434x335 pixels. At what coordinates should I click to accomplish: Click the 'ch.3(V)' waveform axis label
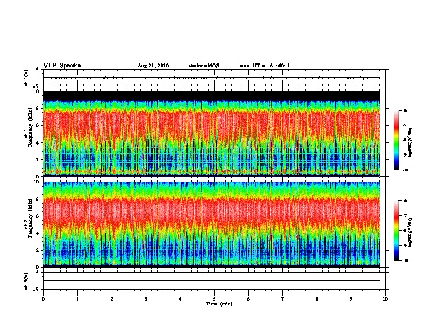click(x=26, y=281)
